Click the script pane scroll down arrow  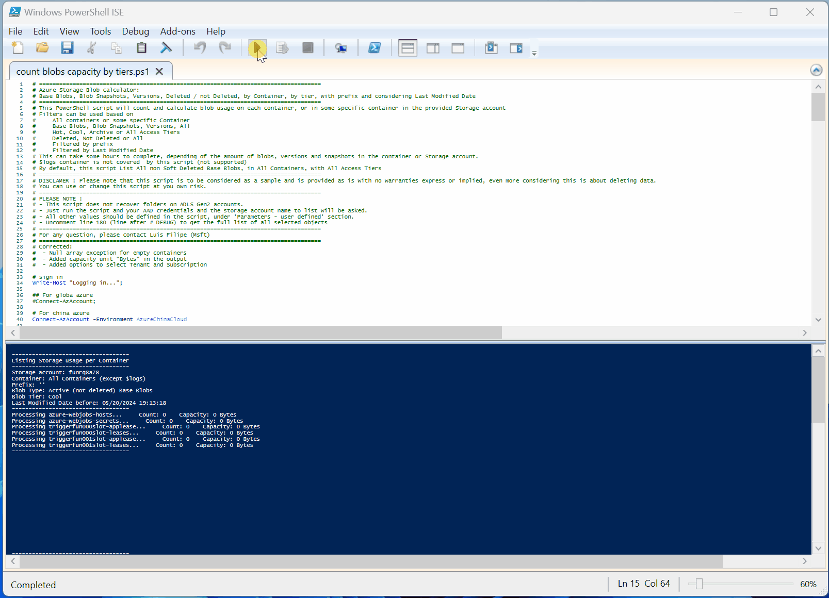[818, 320]
